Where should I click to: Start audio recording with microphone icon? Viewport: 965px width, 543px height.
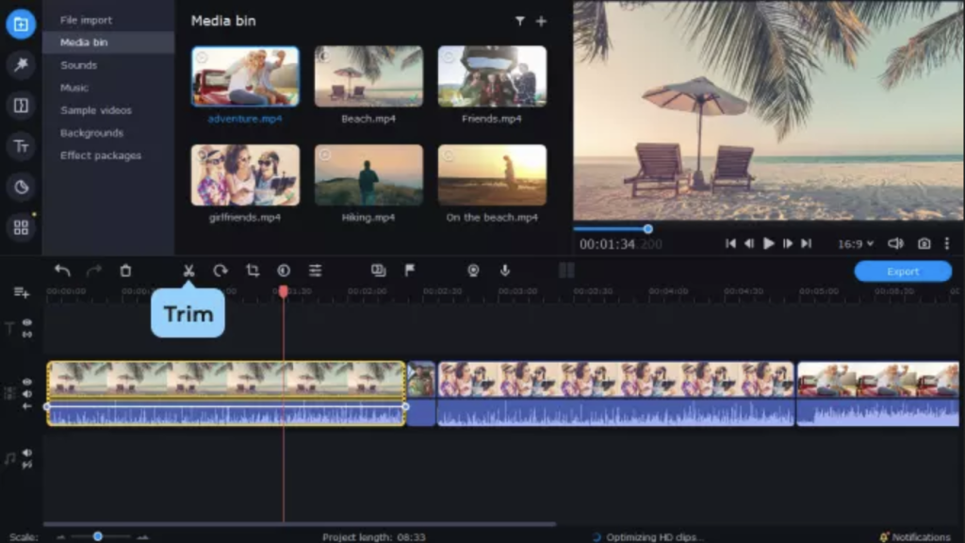tap(505, 271)
